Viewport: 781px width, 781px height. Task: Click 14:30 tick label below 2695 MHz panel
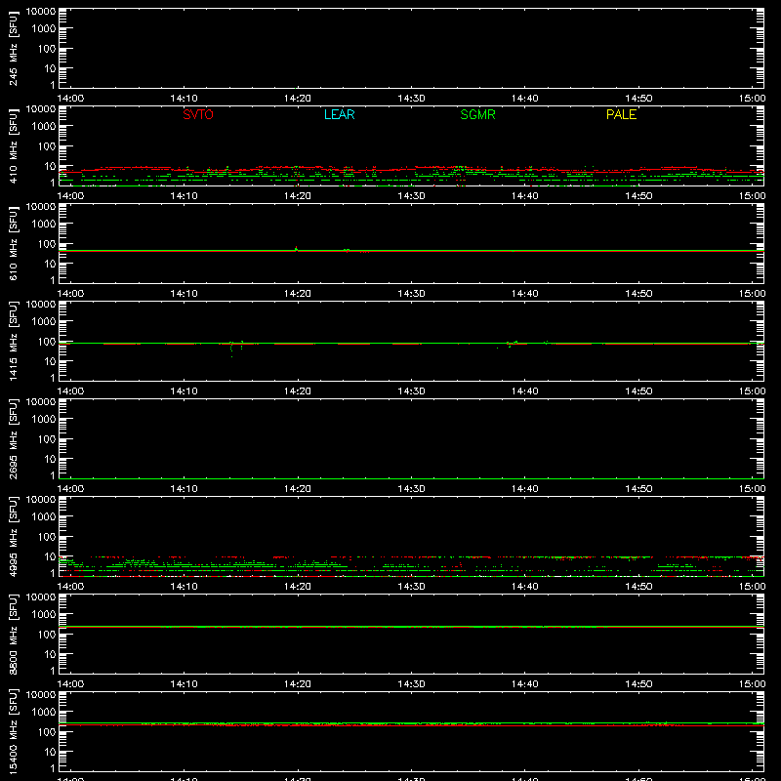tap(411, 489)
